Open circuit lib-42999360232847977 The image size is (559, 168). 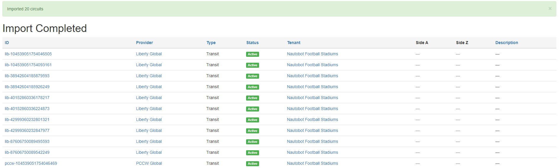(27, 130)
